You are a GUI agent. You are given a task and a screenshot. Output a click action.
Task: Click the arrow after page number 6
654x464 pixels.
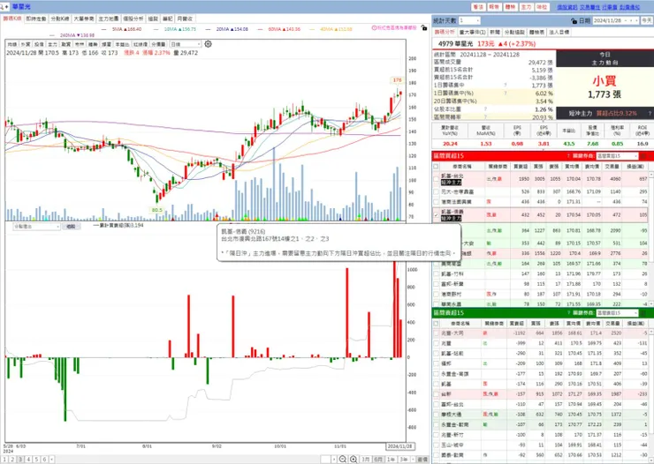tap(52, 460)
